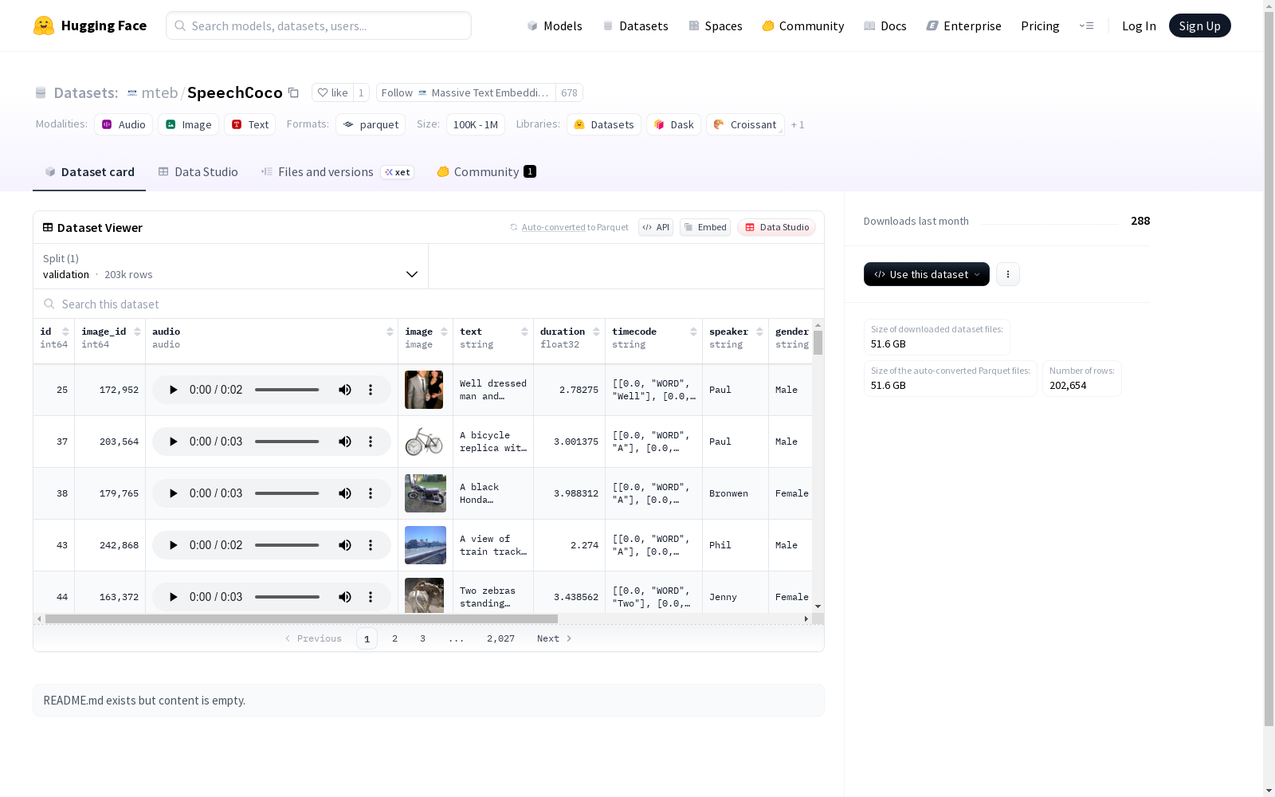
Task: Select the parquet format tag
Action: tap(371, 124)
